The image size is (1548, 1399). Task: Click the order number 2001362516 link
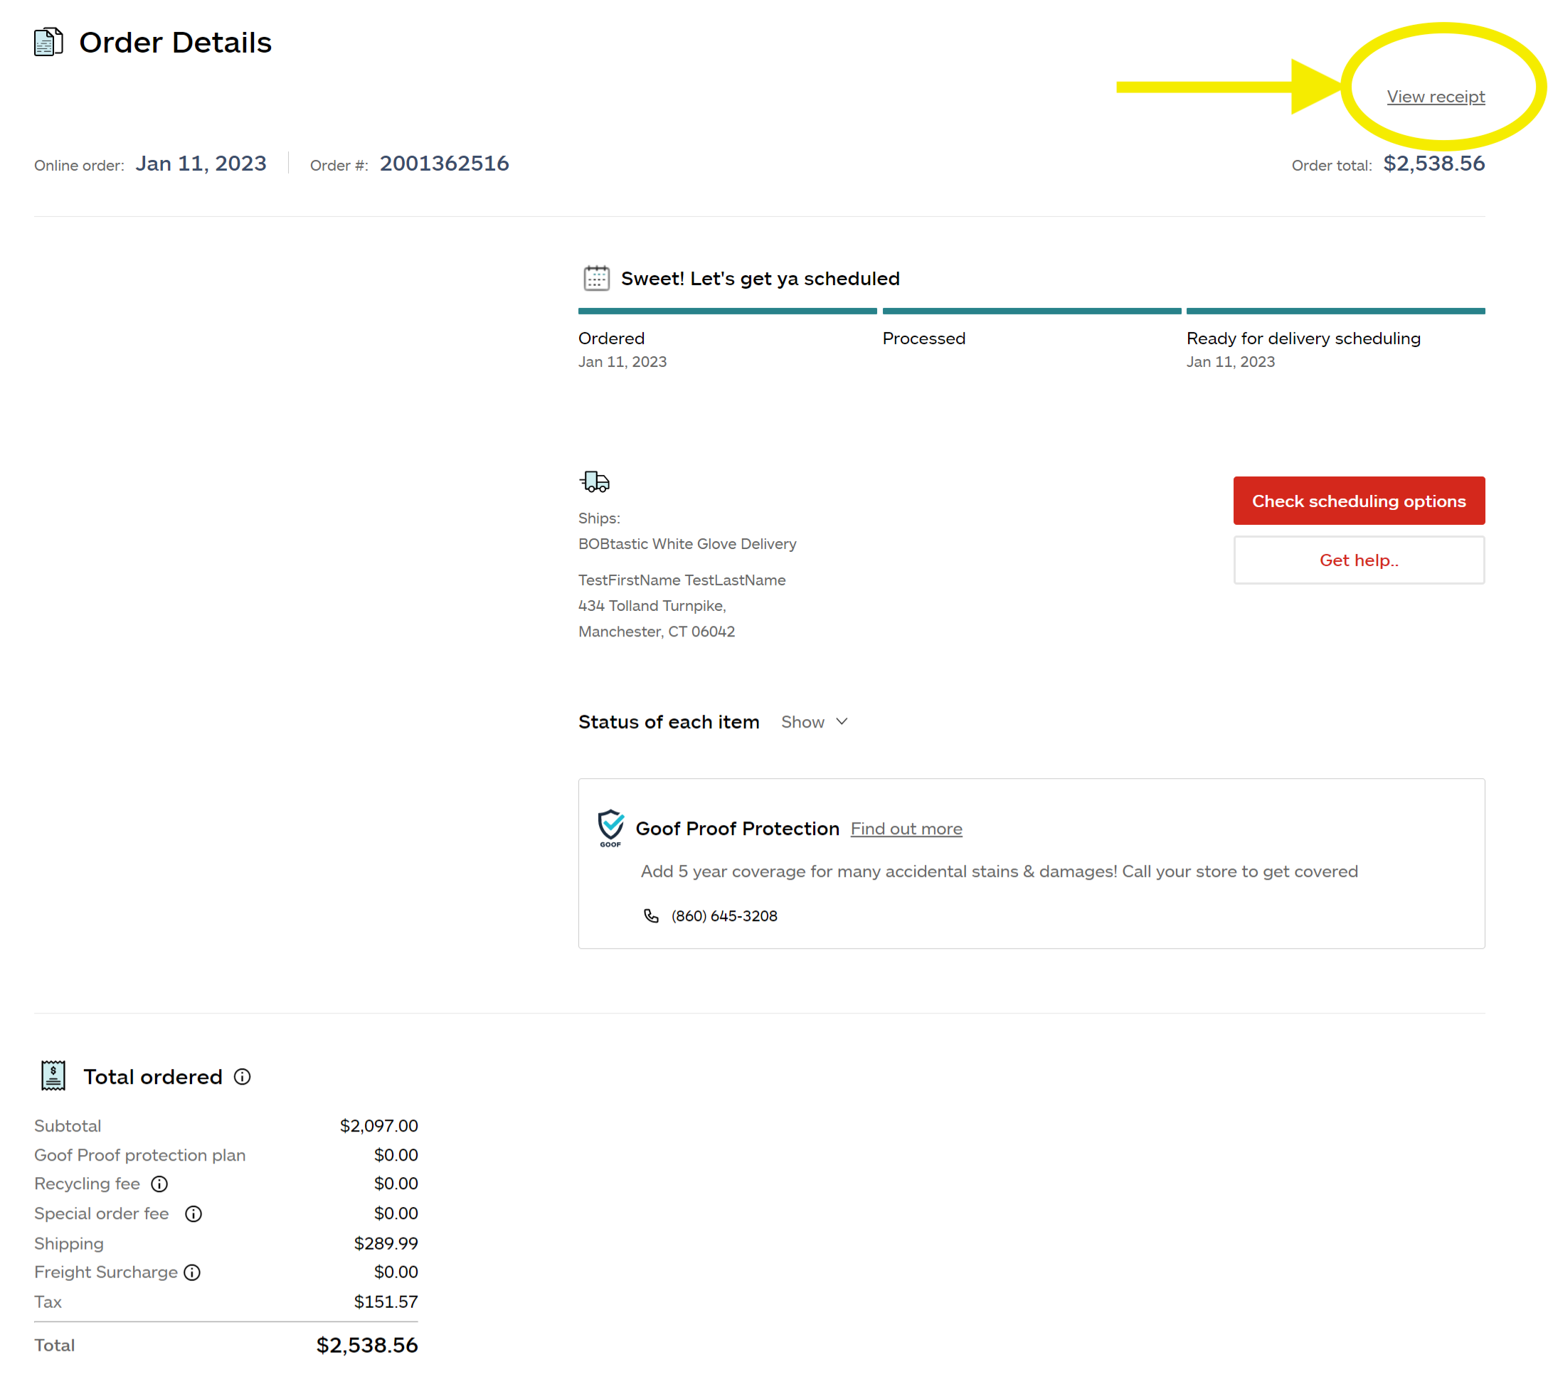442,164
